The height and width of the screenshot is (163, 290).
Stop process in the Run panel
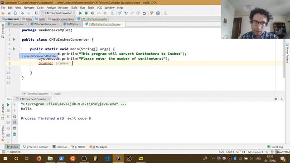coord(8,110)
